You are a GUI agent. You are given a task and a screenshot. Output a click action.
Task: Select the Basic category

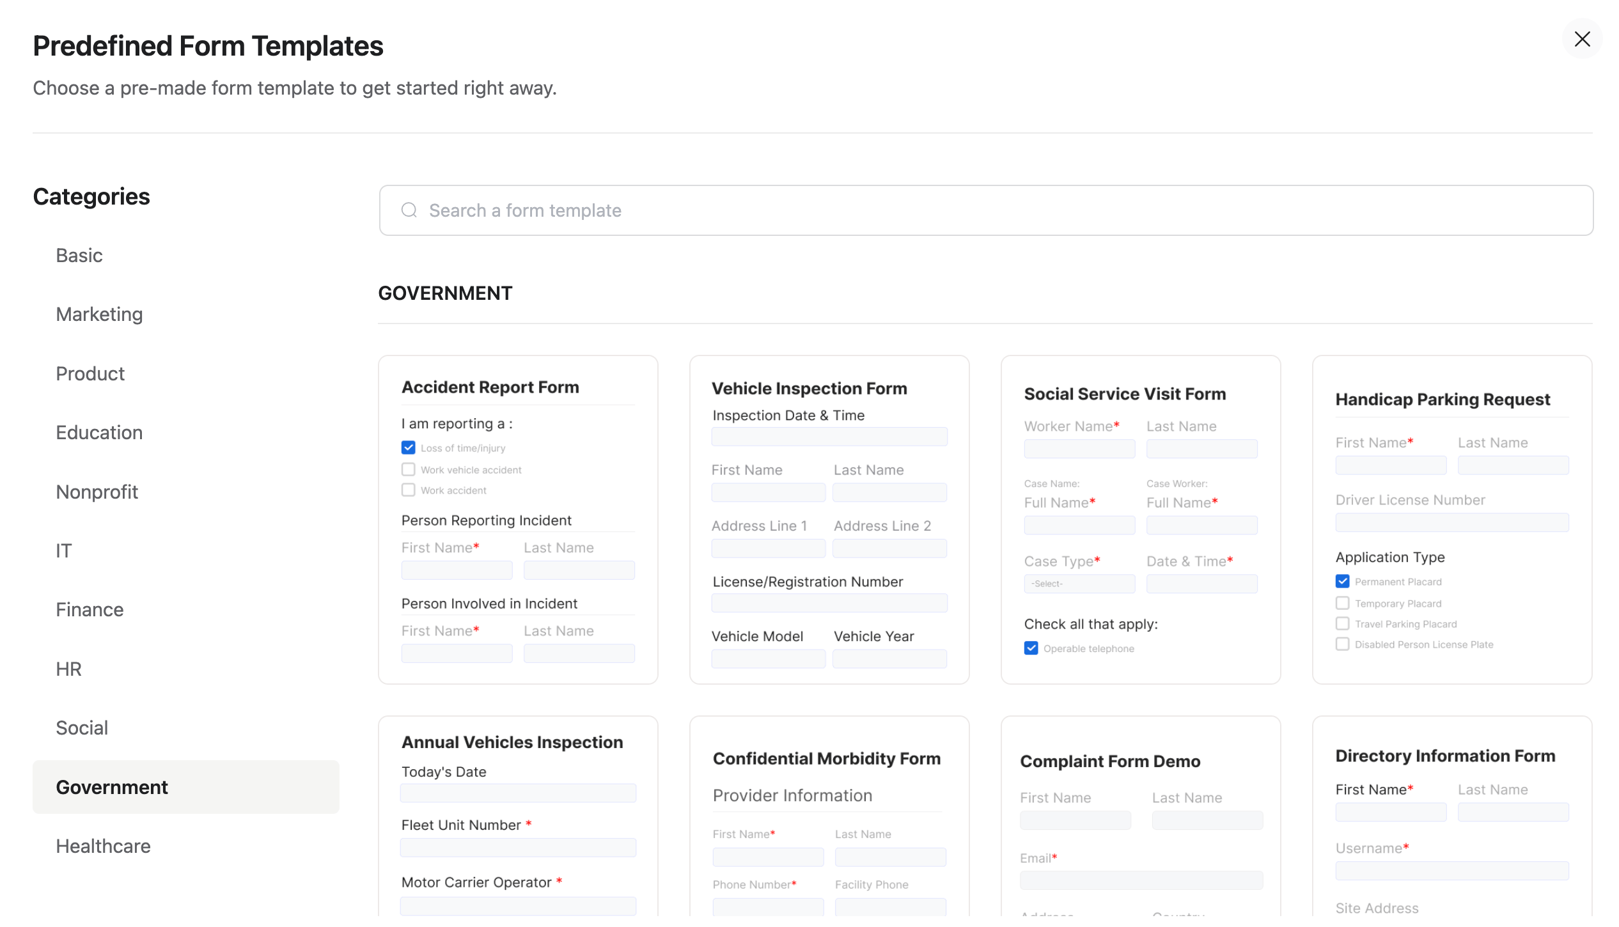[x=79, y=255]
